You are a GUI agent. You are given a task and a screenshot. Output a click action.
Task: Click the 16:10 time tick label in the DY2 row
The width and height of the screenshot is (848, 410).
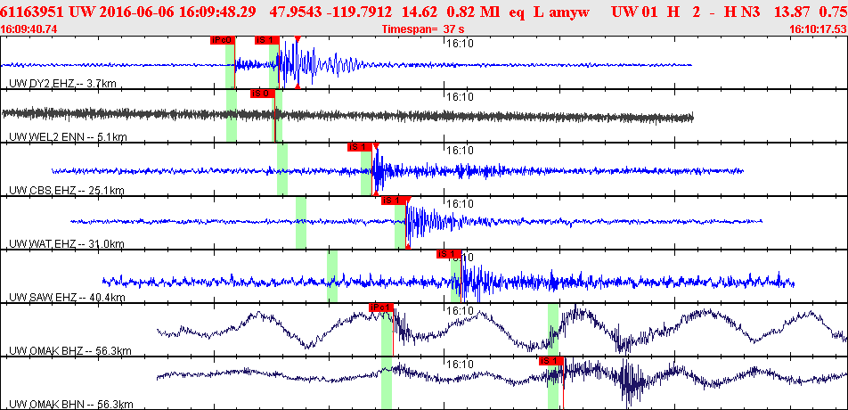tap(459, 44)
